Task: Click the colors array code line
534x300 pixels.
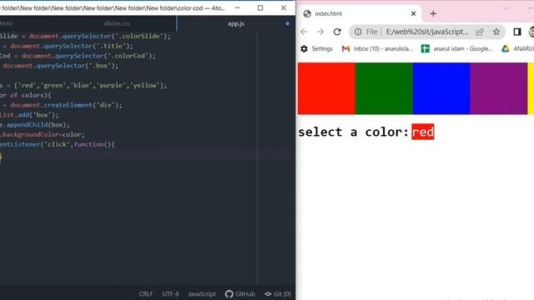Action: point(83,85)
